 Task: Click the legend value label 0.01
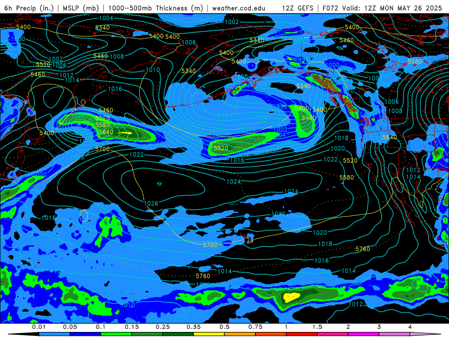[x=39, y=327]
